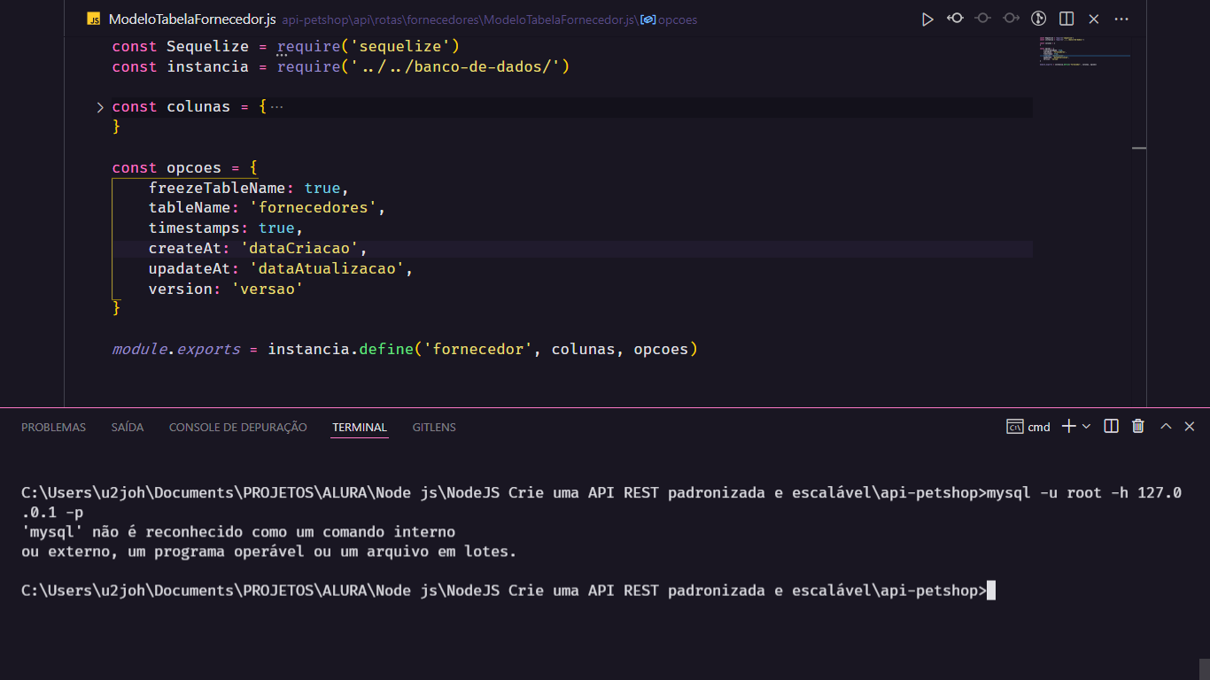The image size is (1210, 680).
Task: Click the terminal command prompt cursor
Action: tap(991, 591)
